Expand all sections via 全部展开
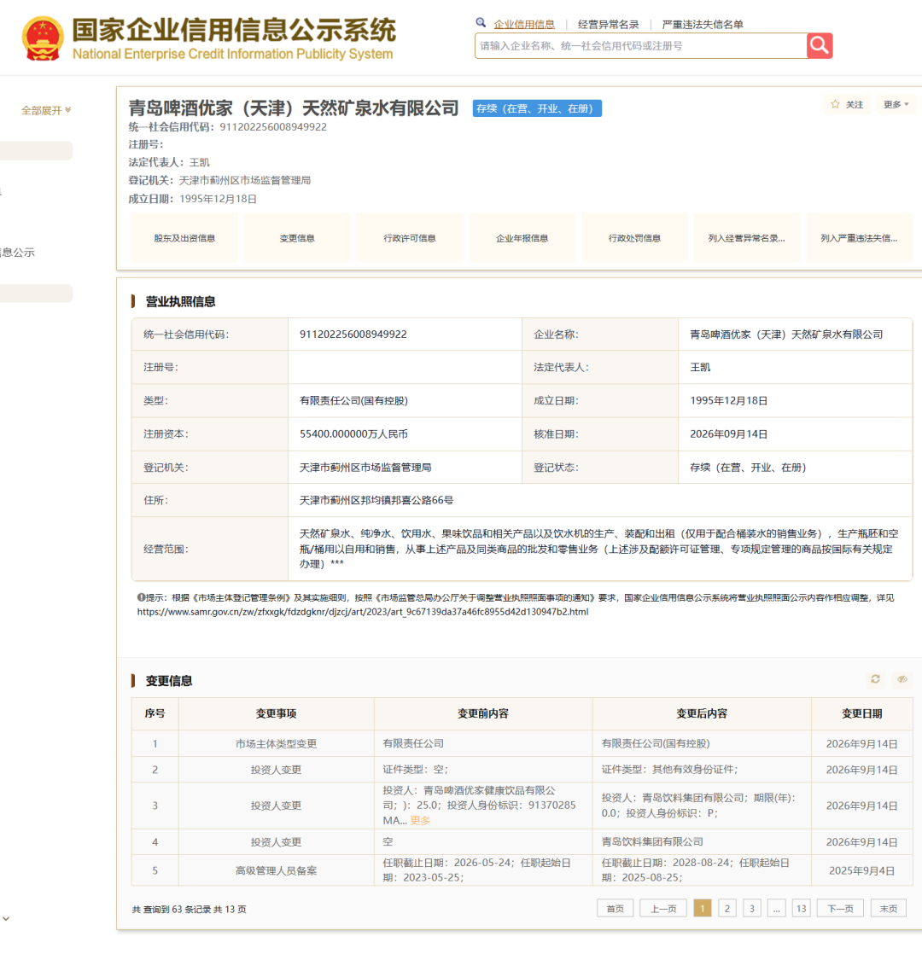922x954 pixels. point(46,110)
